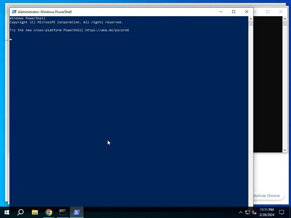The width and height of the screenshot is (291, 218).
Task: Click PowerShell scrollbar up arrow
Action: tap(251, 18)
